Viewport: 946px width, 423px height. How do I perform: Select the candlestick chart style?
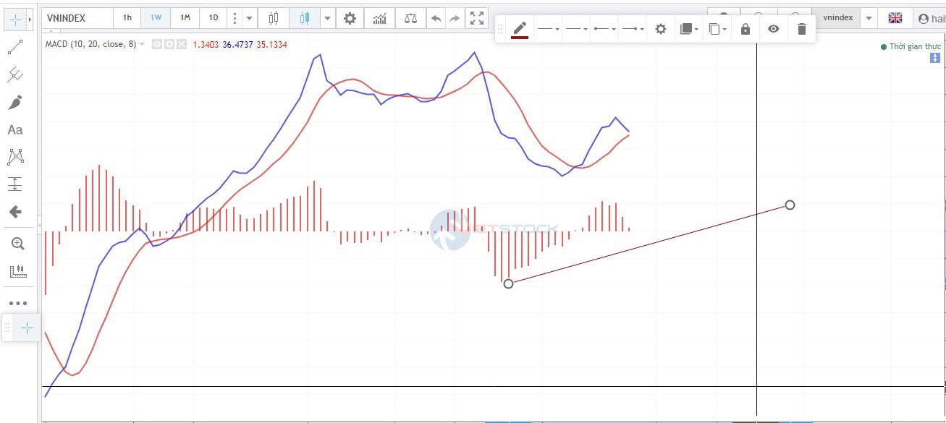[305, 18]
